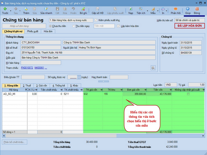Pin the TK giá vốn column
Screen dimensions: 207x155
101,90
